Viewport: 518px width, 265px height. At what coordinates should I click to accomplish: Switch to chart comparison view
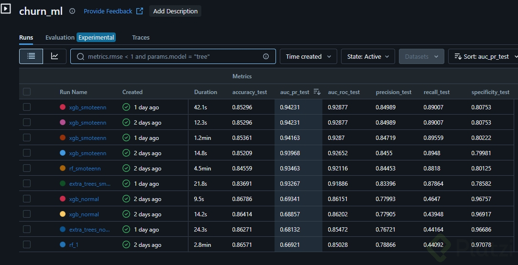coord(55,56)
